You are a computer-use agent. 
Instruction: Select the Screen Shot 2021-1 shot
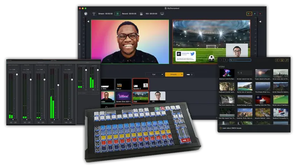123,97
